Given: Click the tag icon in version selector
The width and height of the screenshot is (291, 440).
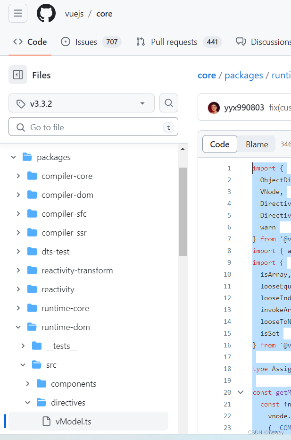Looking at the screenshot, I should (21, 104).
